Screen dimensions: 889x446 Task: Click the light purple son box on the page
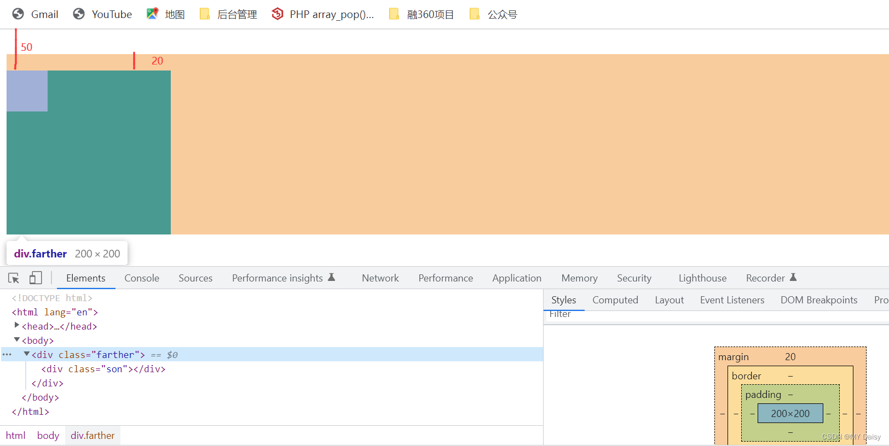pos(27,91)
